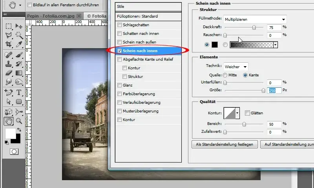Select Stile in the styles list

click(x=148, y=7)
